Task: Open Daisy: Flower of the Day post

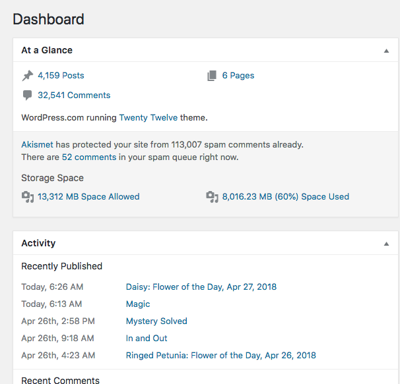Action: pos(201,287)
